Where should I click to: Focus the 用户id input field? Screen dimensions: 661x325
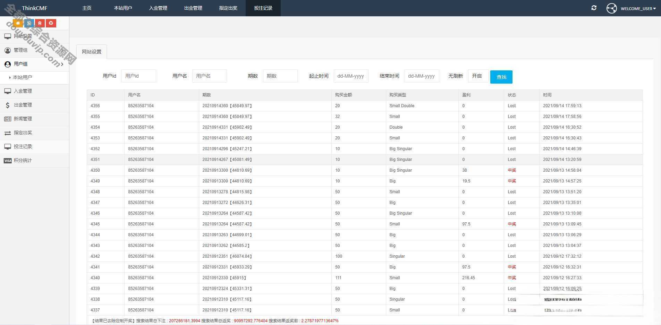tap(139, 76)
